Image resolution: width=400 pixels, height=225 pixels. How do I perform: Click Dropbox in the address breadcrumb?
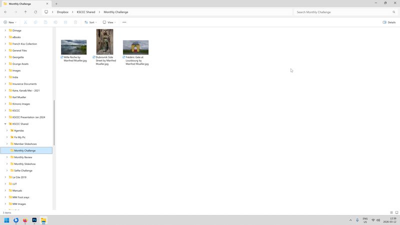62,12
